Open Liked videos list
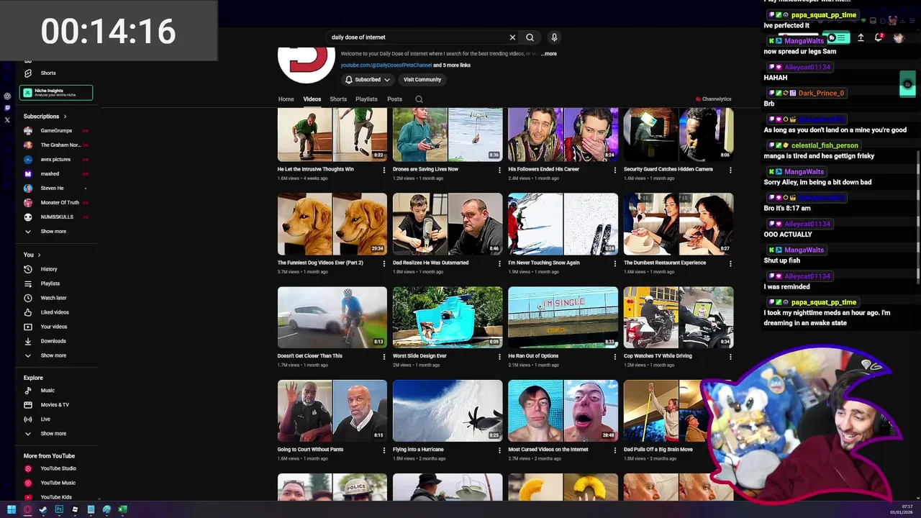The image size is (921, 518). click(55, 312)
